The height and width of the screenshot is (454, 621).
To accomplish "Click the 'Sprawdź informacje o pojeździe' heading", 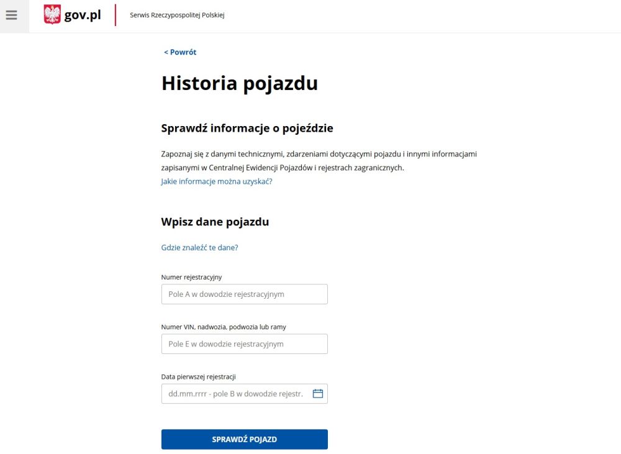I will [247, 129].
